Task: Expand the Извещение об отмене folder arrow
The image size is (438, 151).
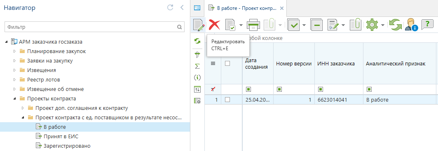Action: [15, 89]
